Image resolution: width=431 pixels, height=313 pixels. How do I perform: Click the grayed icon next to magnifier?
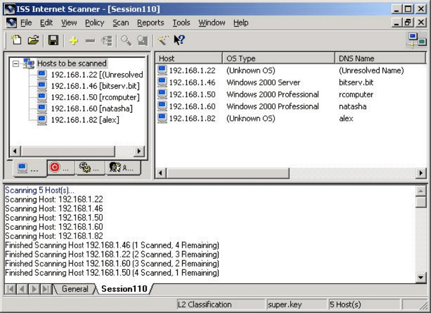tap(142, 40)
